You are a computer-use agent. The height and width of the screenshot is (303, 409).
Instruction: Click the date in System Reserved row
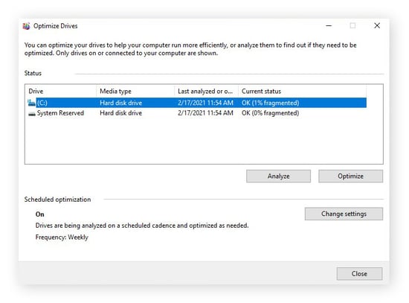pyautogui.click(x=205, y=113)
